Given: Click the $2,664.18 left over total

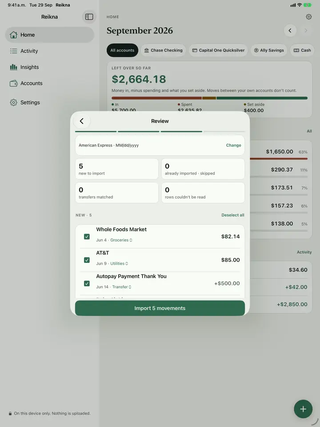Looking at the screenshot, I should [139, 79].
